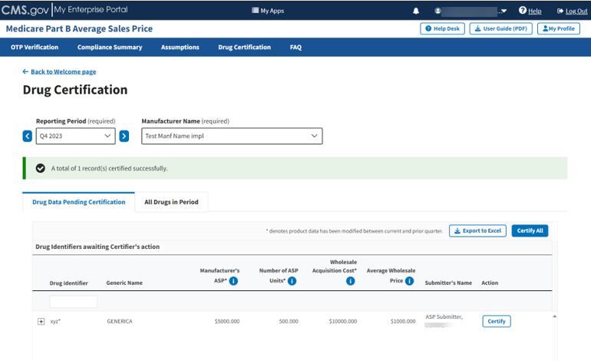Open the OTP Verification menu item
The image size is (591, 361).
35,47
